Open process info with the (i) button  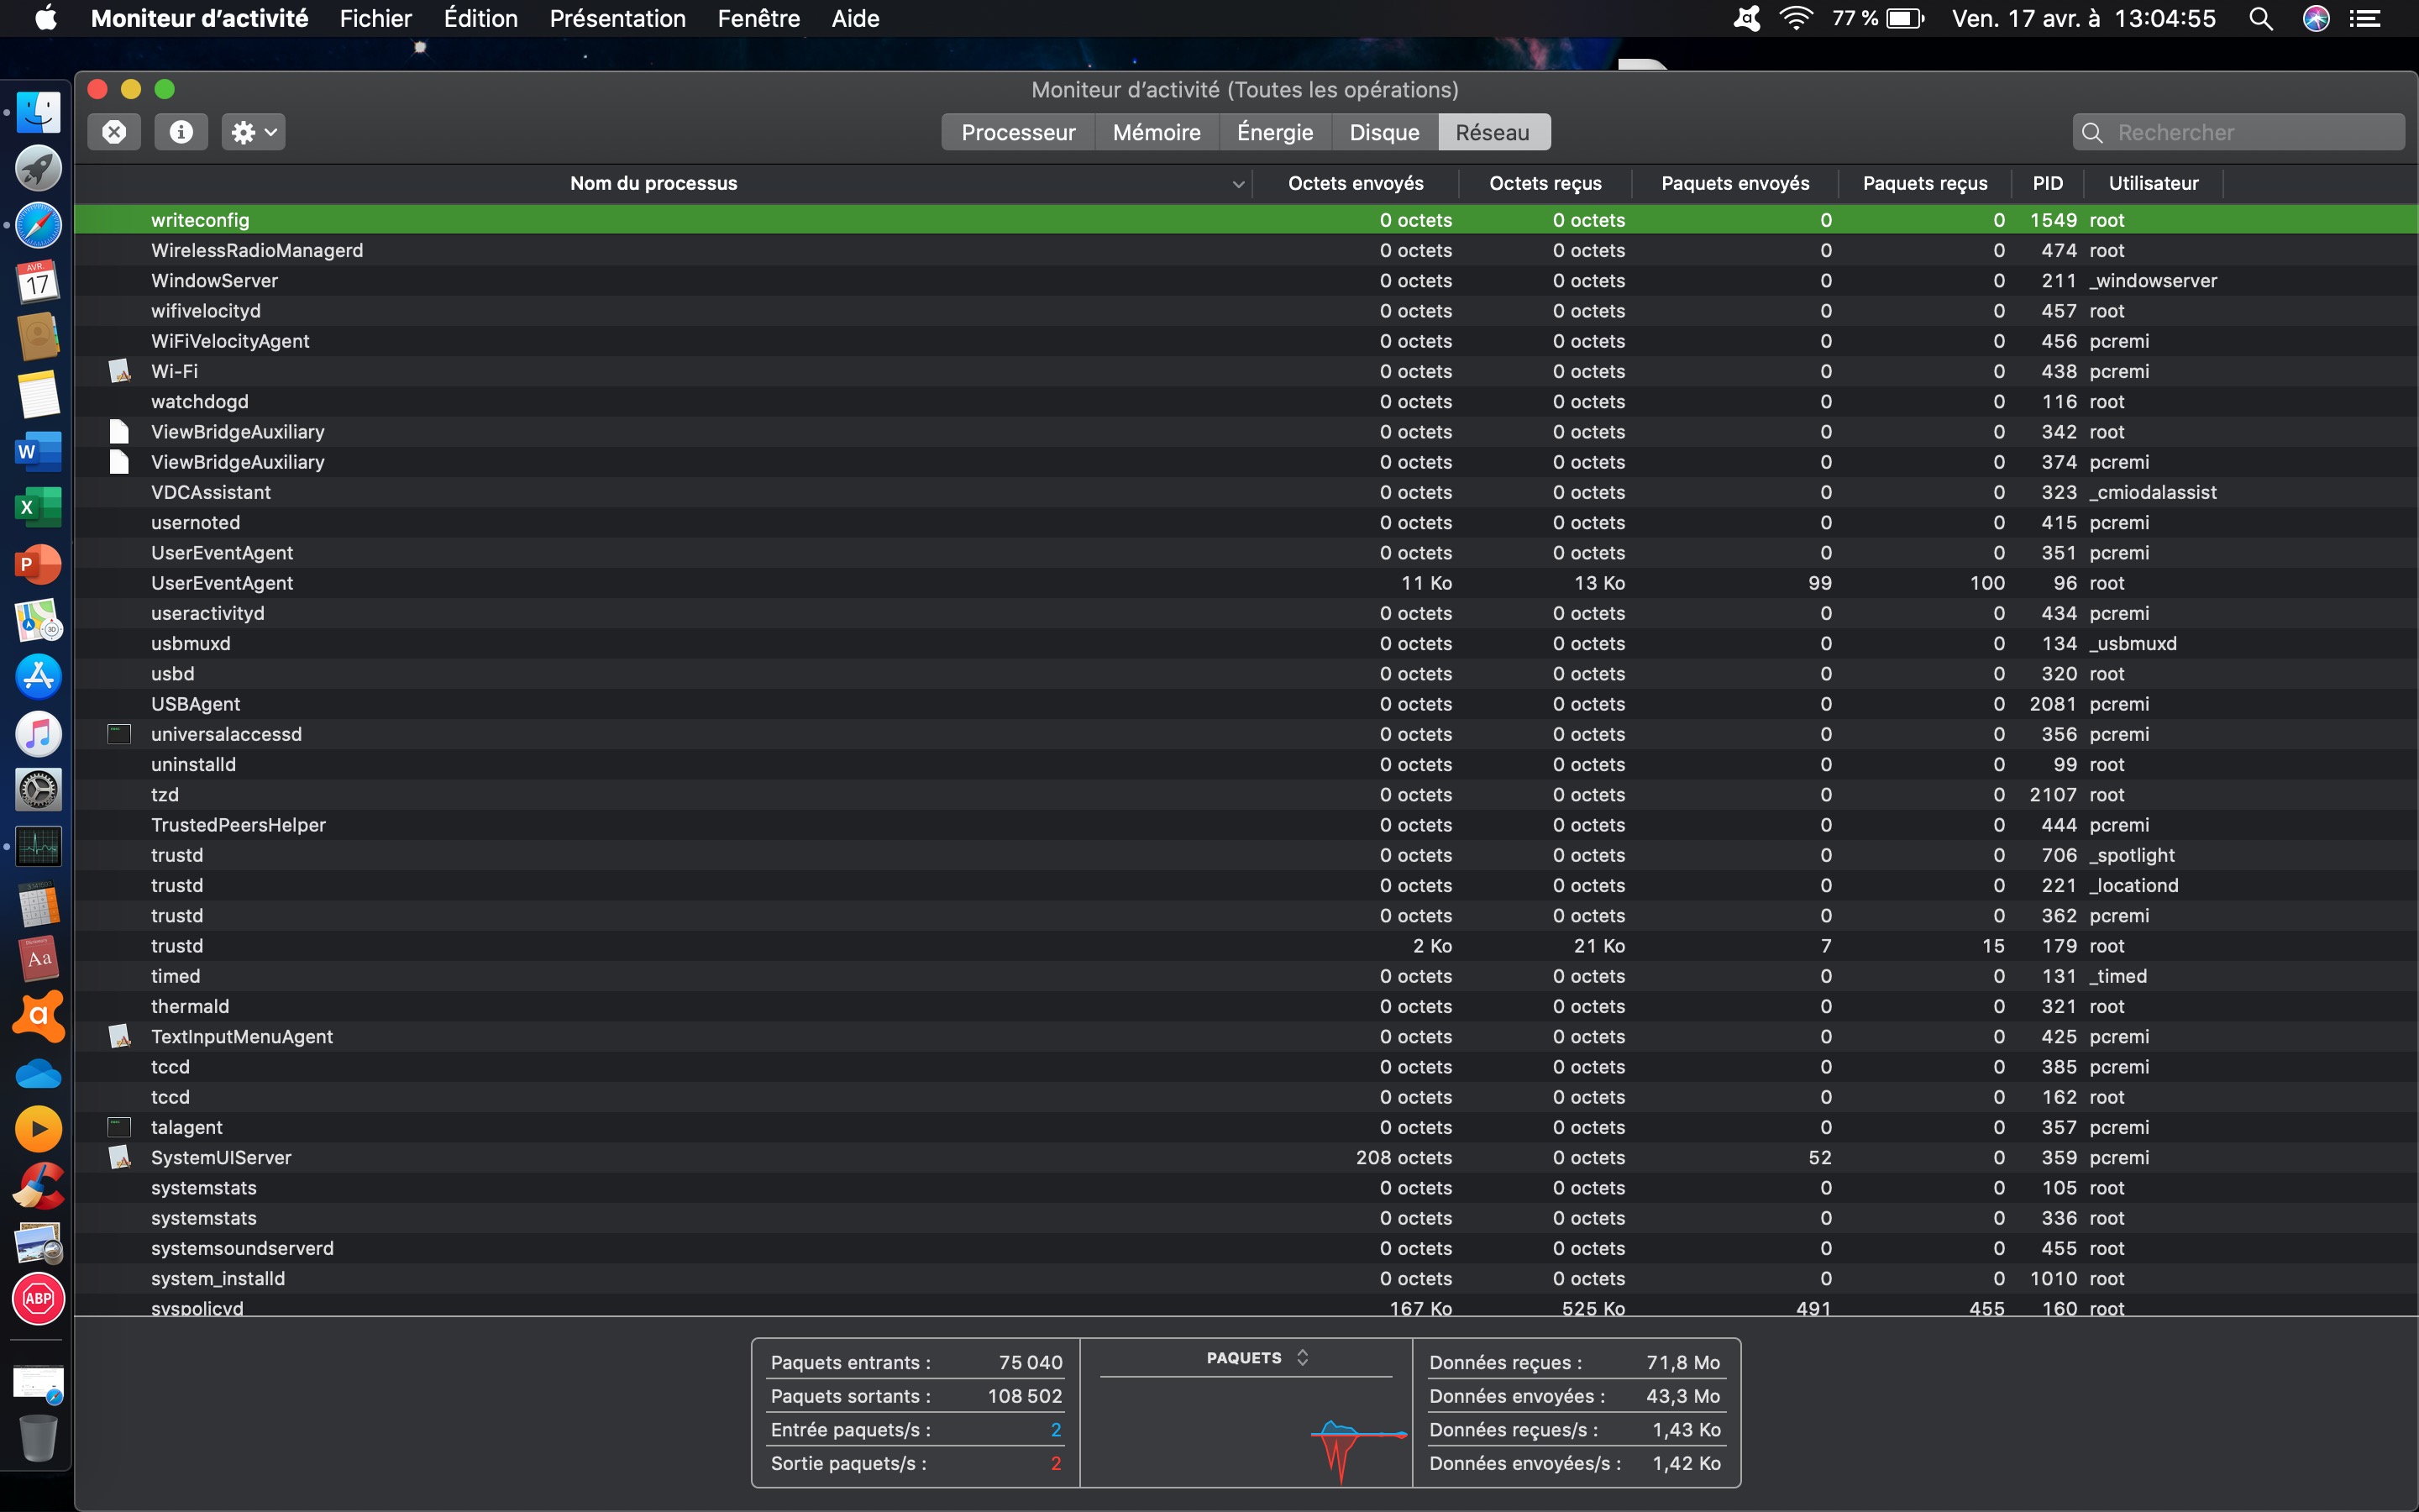[x=181, y=132]
